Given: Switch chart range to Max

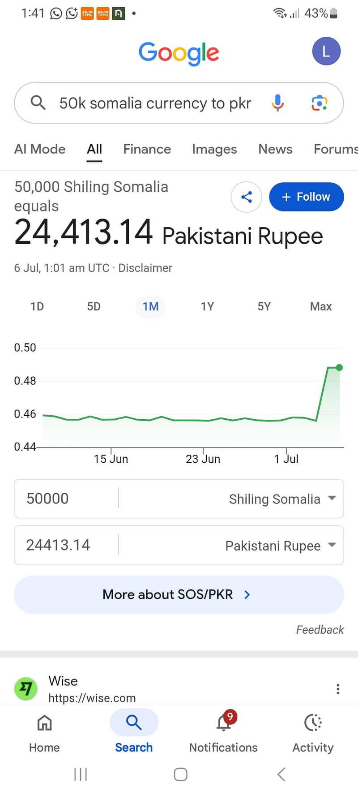Looking at the screenshot, I should 321,306.
